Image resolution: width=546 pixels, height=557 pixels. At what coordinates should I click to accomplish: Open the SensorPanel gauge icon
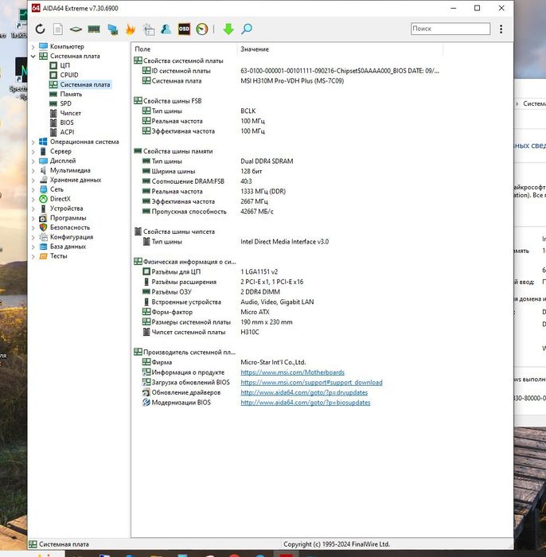[202, 29]
